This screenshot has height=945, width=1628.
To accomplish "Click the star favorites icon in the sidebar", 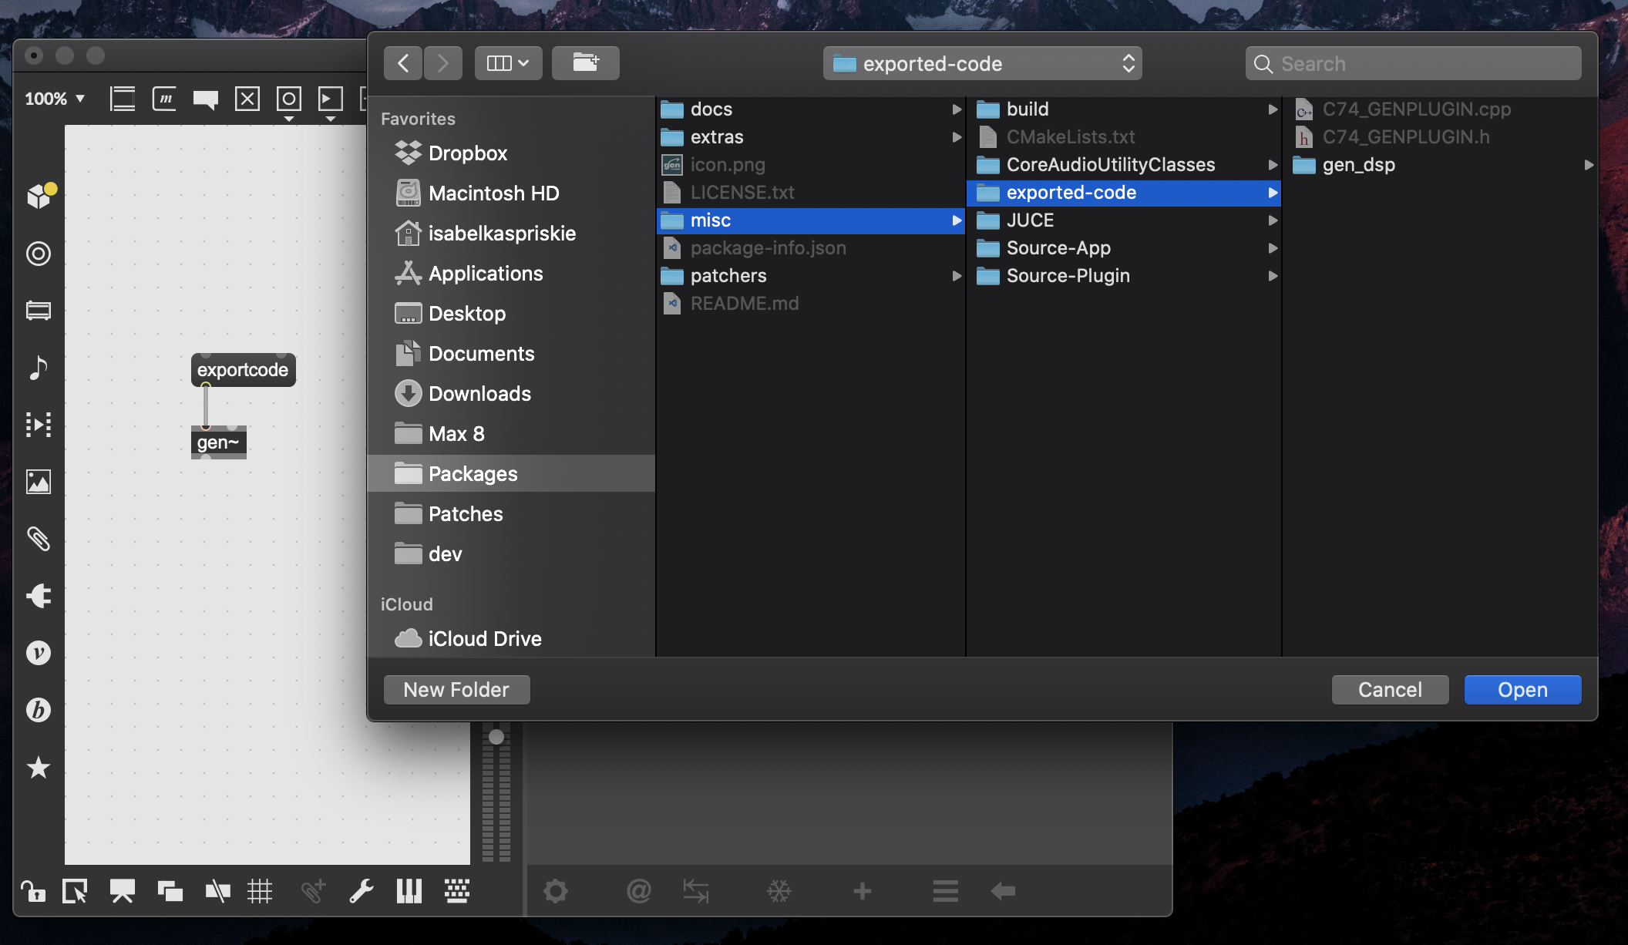I will point(39,767).
